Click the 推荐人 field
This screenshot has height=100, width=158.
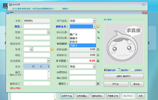[83, 83]
